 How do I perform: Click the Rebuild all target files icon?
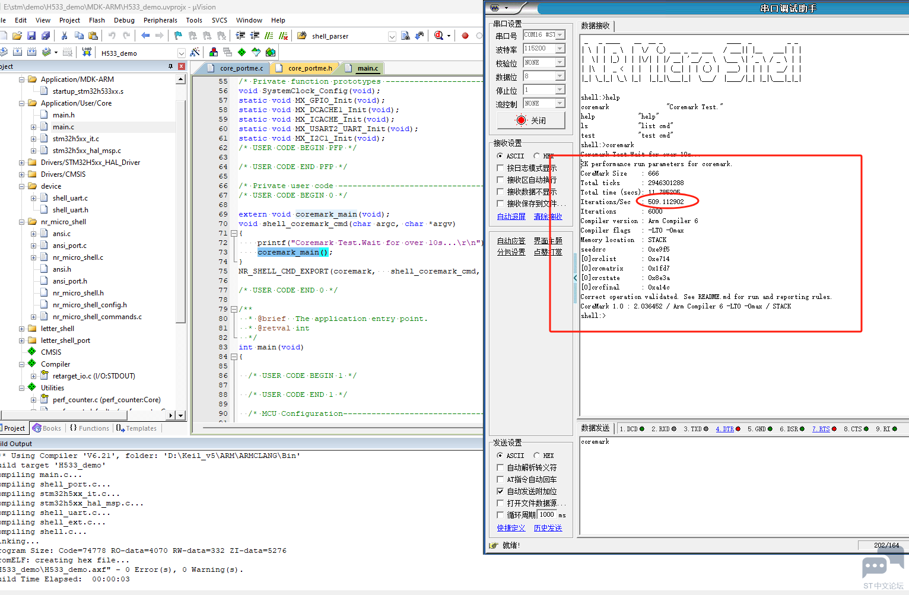(31, 52)
